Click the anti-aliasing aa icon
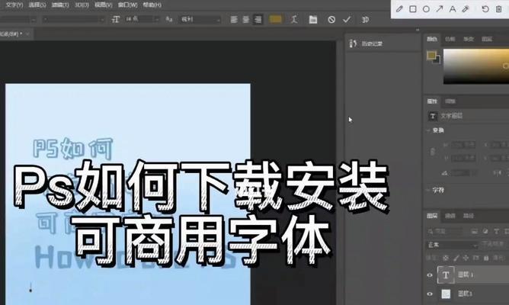This screenshot has width=509, height=305. (169, 19)
